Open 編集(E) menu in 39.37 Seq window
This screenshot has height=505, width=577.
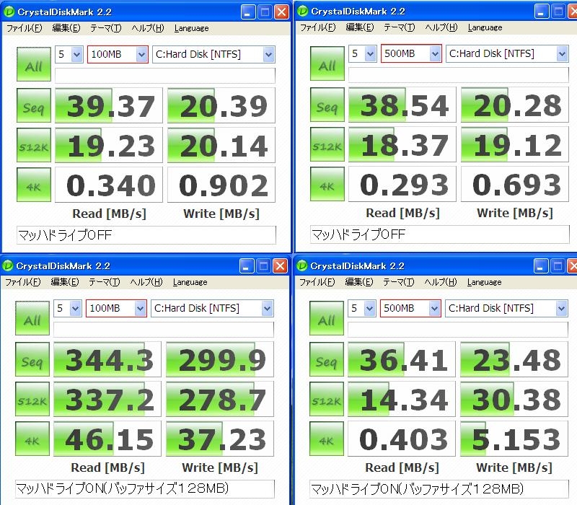[66, 28]
